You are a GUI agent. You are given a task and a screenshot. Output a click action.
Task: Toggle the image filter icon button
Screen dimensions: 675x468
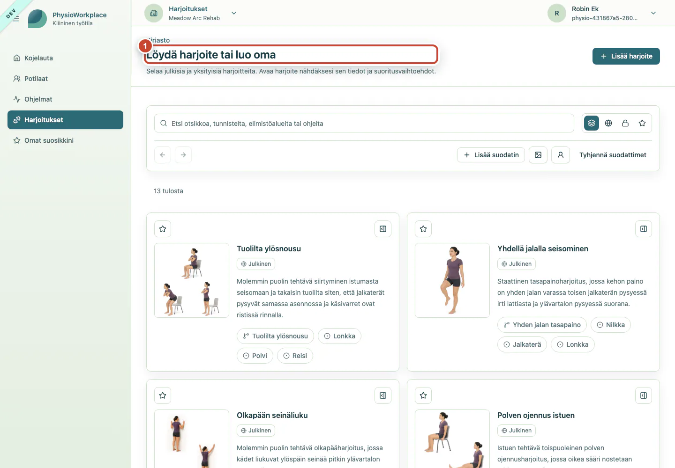[538, 155]
